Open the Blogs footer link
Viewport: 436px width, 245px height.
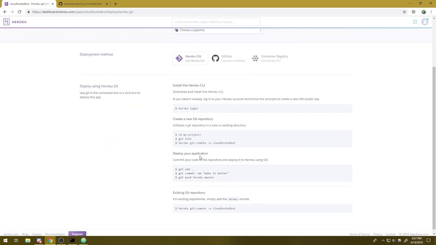tap(25, 234)
